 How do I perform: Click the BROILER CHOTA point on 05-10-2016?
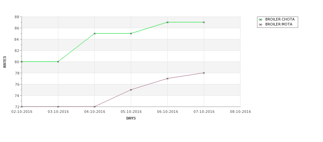(x=131, y=33)
